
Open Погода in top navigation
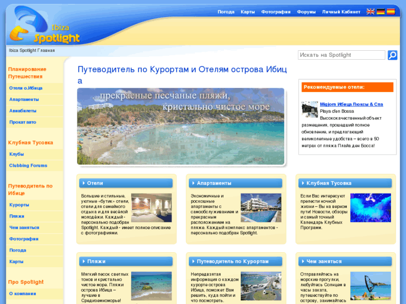coord(226,12)
